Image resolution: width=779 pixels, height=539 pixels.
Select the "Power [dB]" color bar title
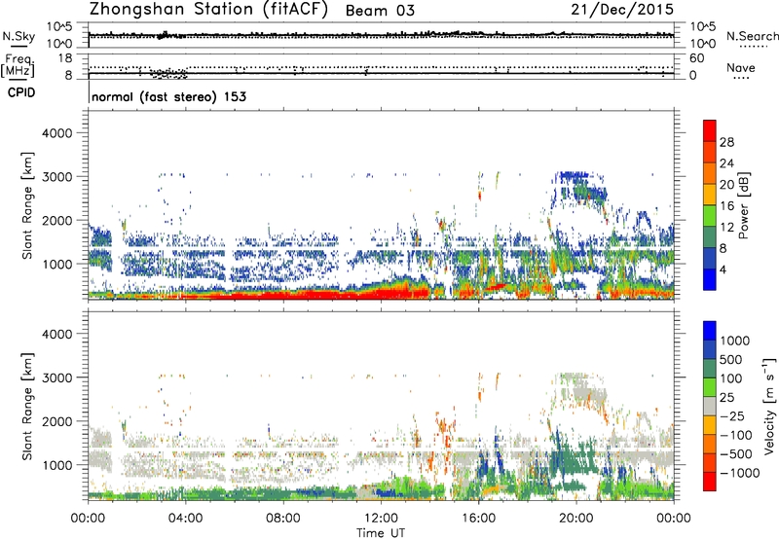point(743,205)
